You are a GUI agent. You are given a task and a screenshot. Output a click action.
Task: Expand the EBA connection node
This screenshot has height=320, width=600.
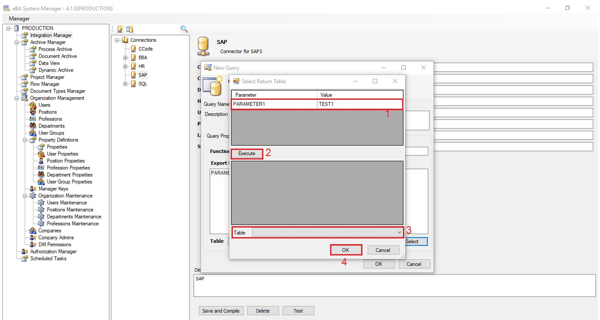pos(125,58)
